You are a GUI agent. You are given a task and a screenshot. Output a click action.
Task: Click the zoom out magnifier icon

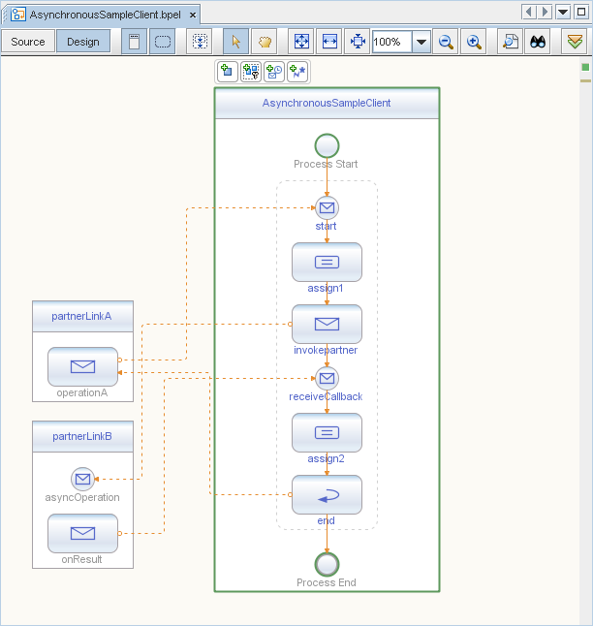(x=447, y=42)
